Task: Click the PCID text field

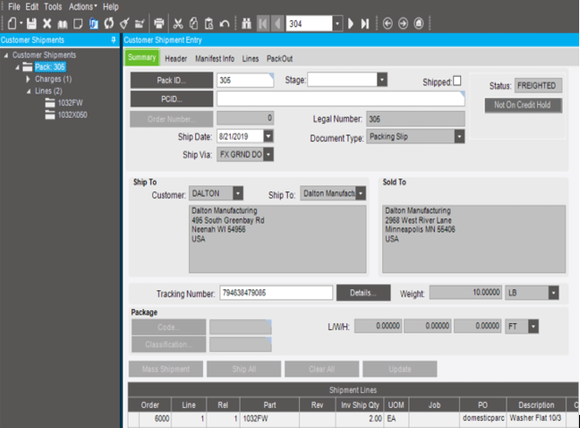Action: tap(340, 99)
